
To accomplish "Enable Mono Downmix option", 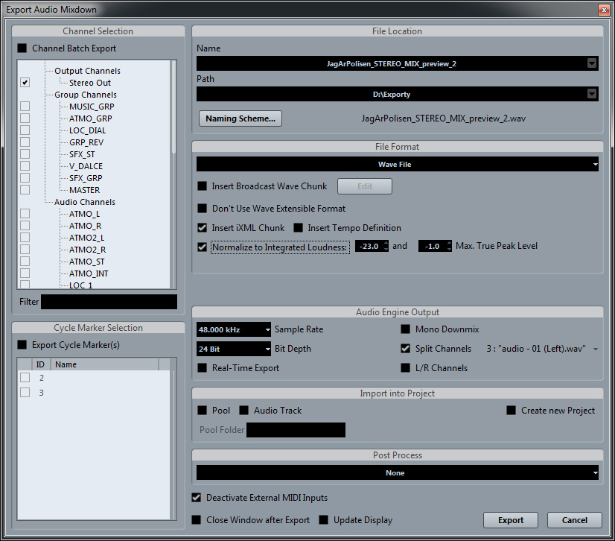I will (406, 329).
